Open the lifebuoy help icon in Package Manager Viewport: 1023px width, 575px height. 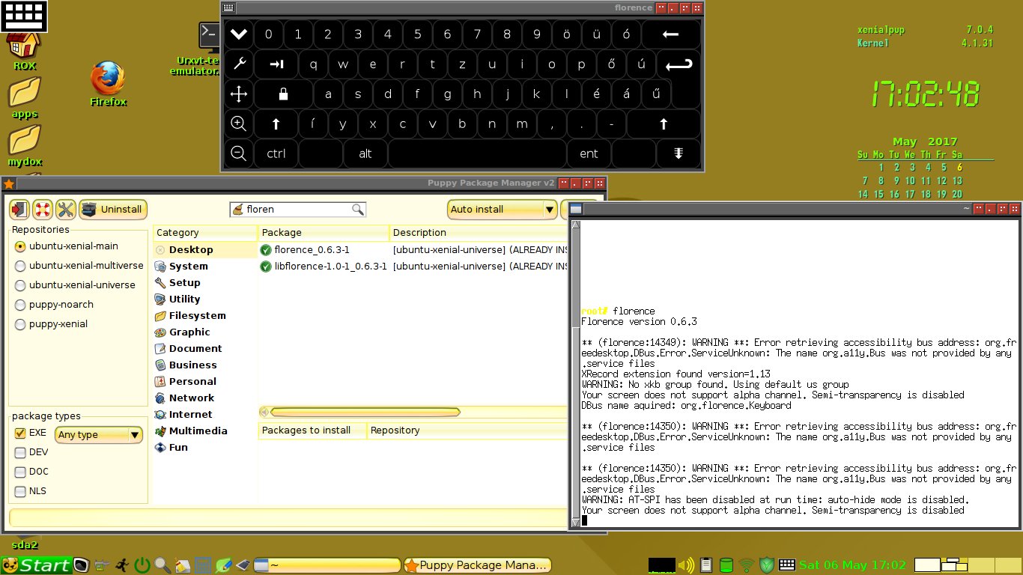[x=42, y=210]
